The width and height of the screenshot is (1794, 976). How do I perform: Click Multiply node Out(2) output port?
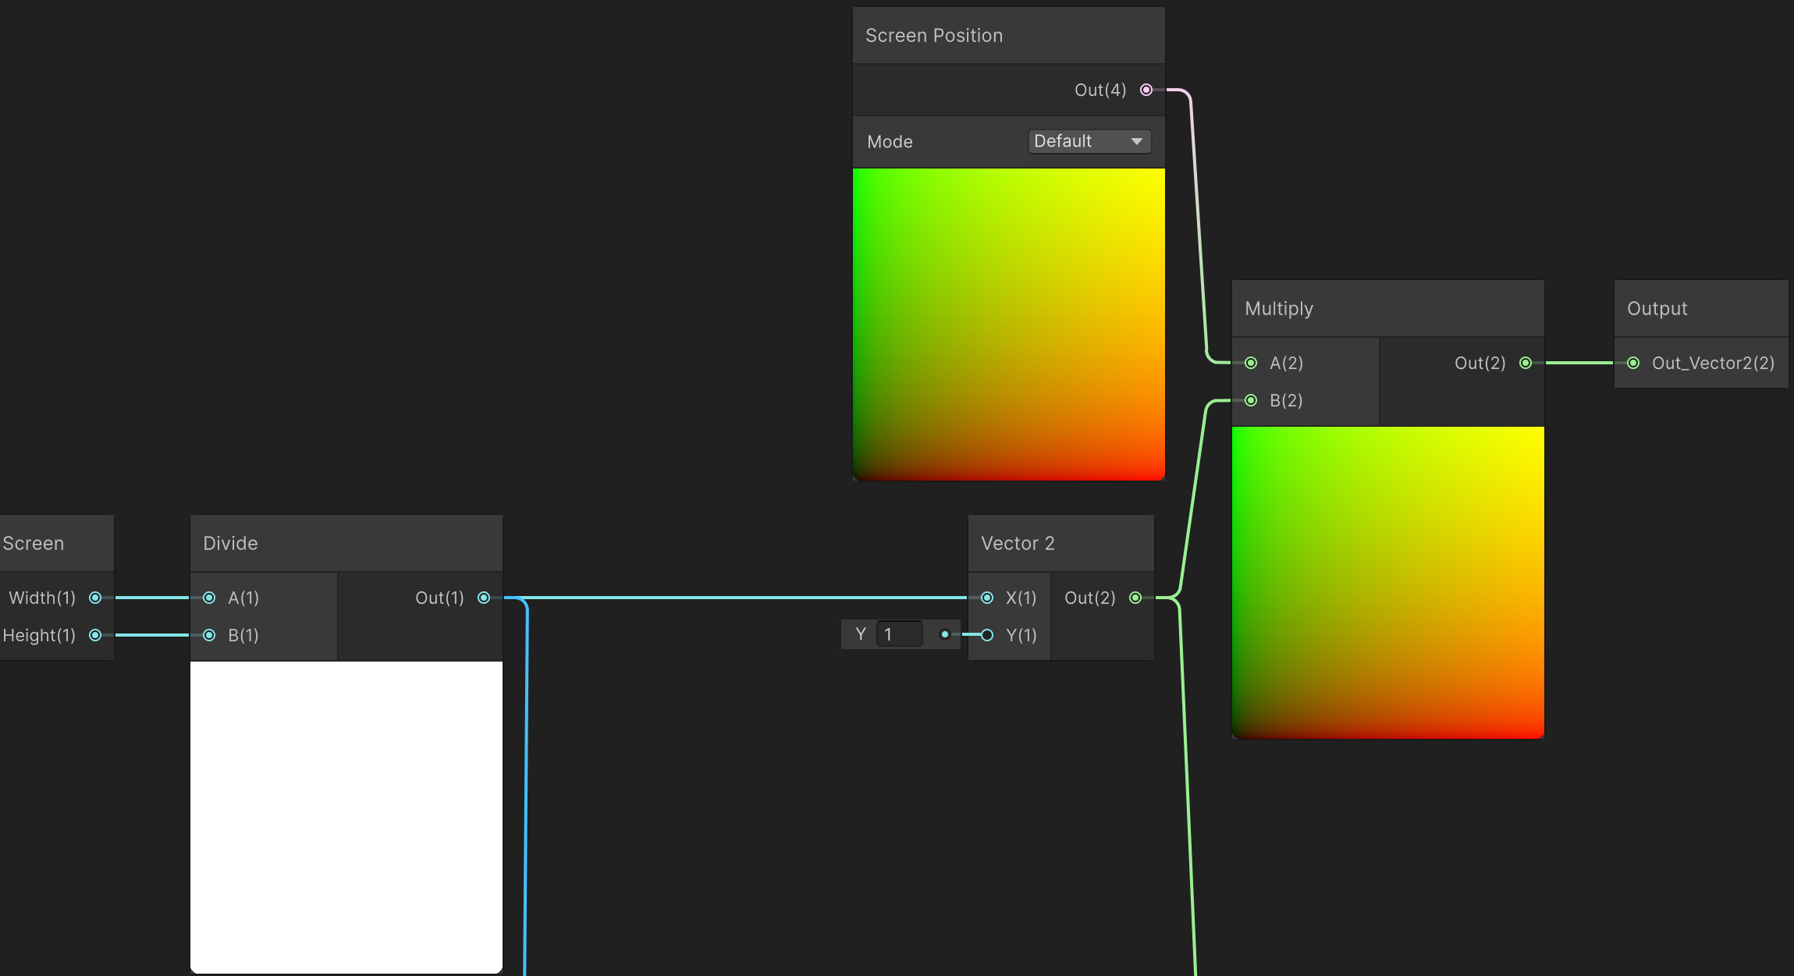pos(1525,363)
